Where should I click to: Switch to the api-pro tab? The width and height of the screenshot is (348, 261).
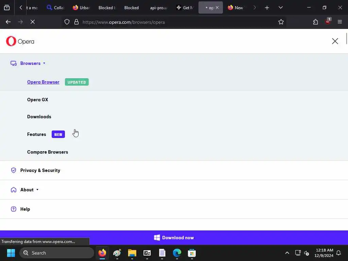158,8
